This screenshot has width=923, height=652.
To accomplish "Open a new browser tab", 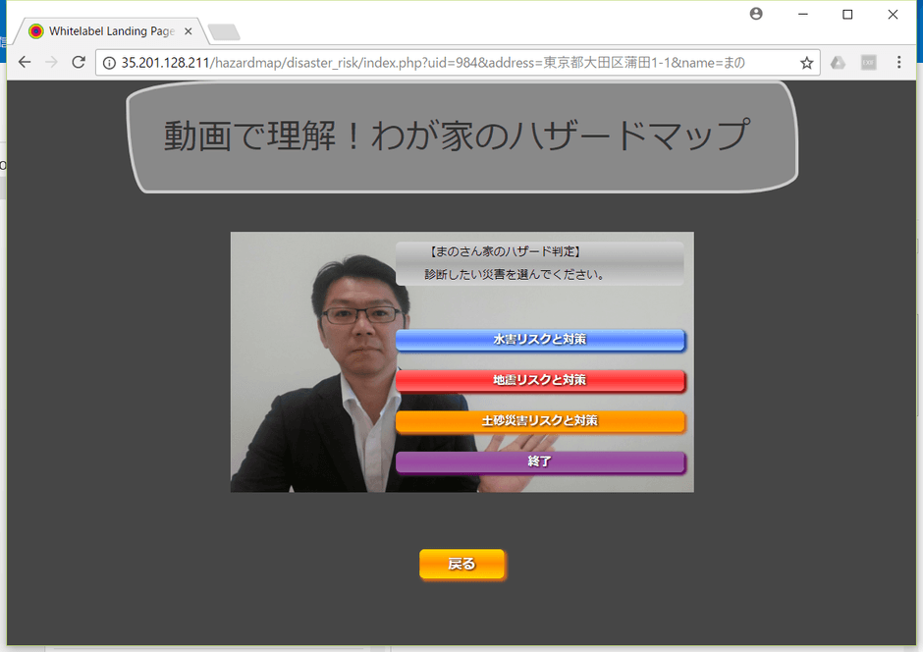I will [223, 29].
